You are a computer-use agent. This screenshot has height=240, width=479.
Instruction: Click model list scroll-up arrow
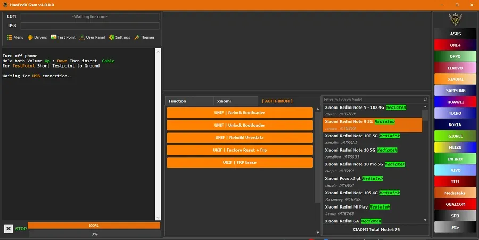[x=425, y=106]
